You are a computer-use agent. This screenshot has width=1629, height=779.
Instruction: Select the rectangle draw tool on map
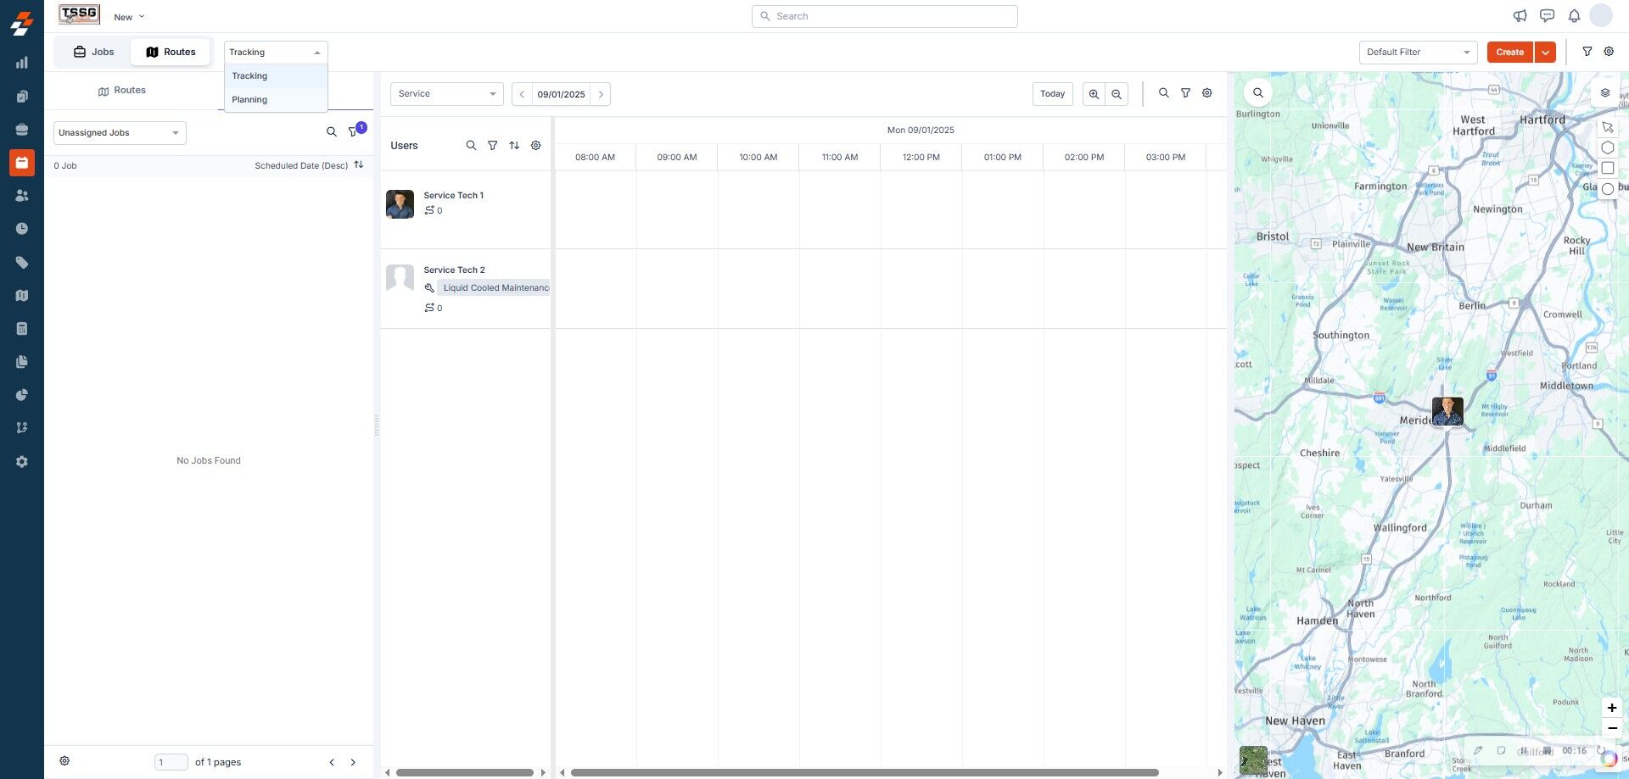1607,168
